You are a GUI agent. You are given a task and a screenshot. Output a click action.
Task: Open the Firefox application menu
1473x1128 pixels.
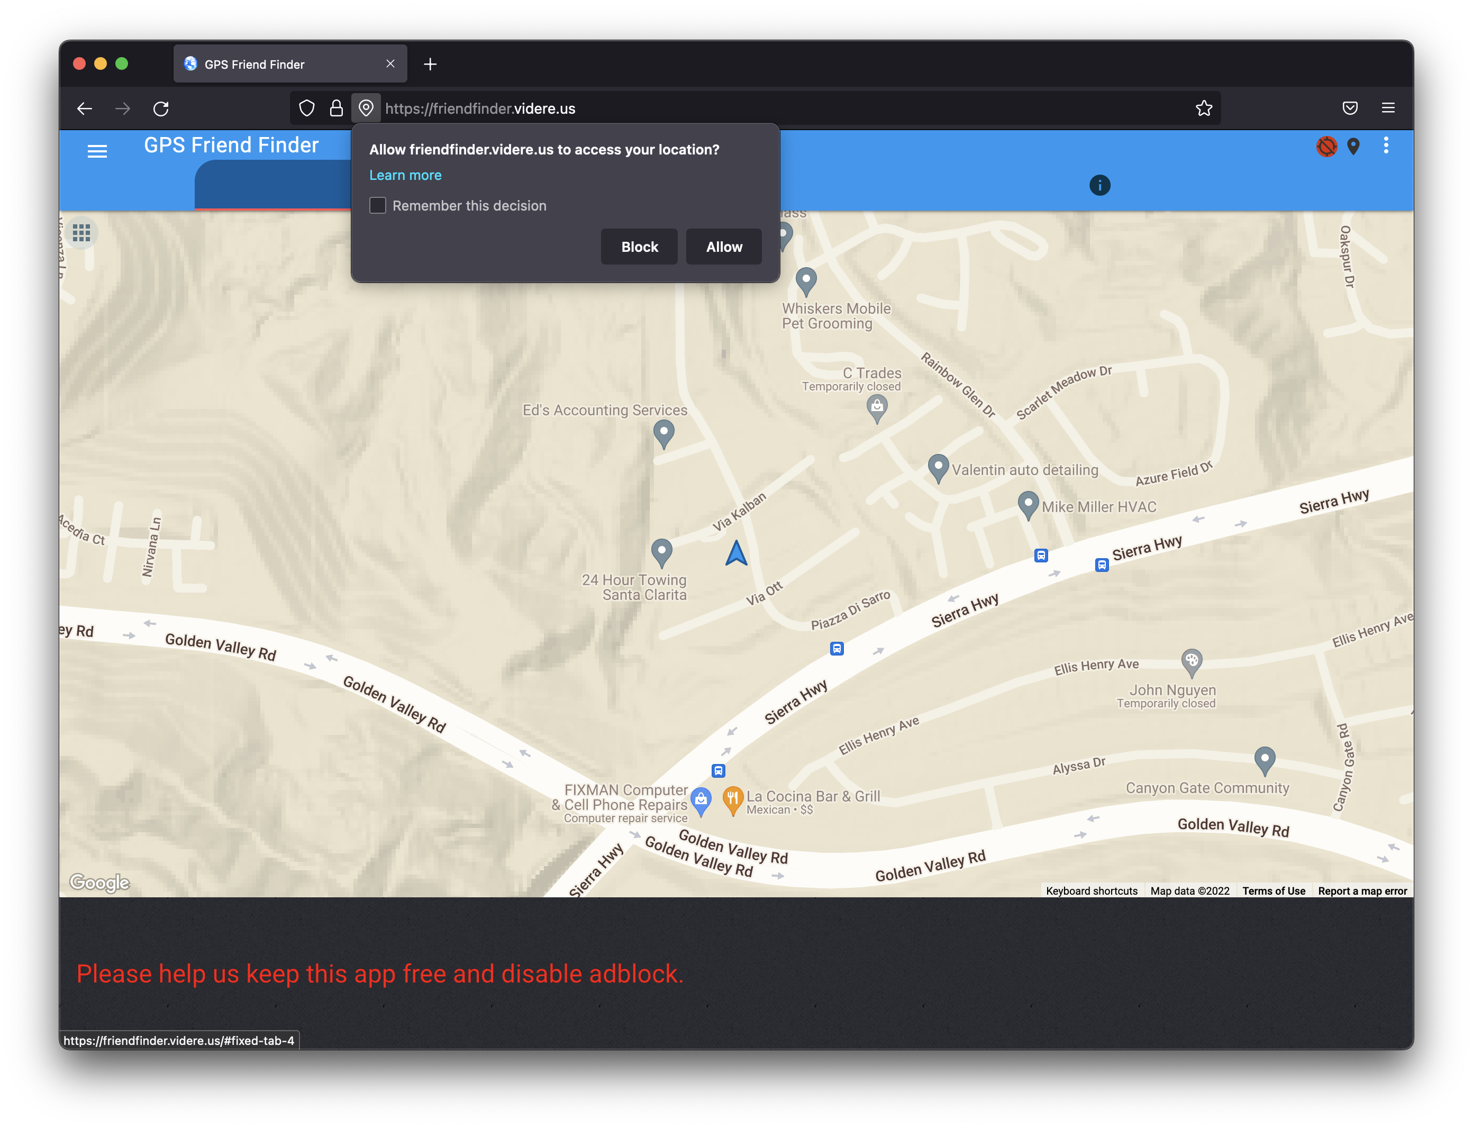click(x=1388, y=108)
